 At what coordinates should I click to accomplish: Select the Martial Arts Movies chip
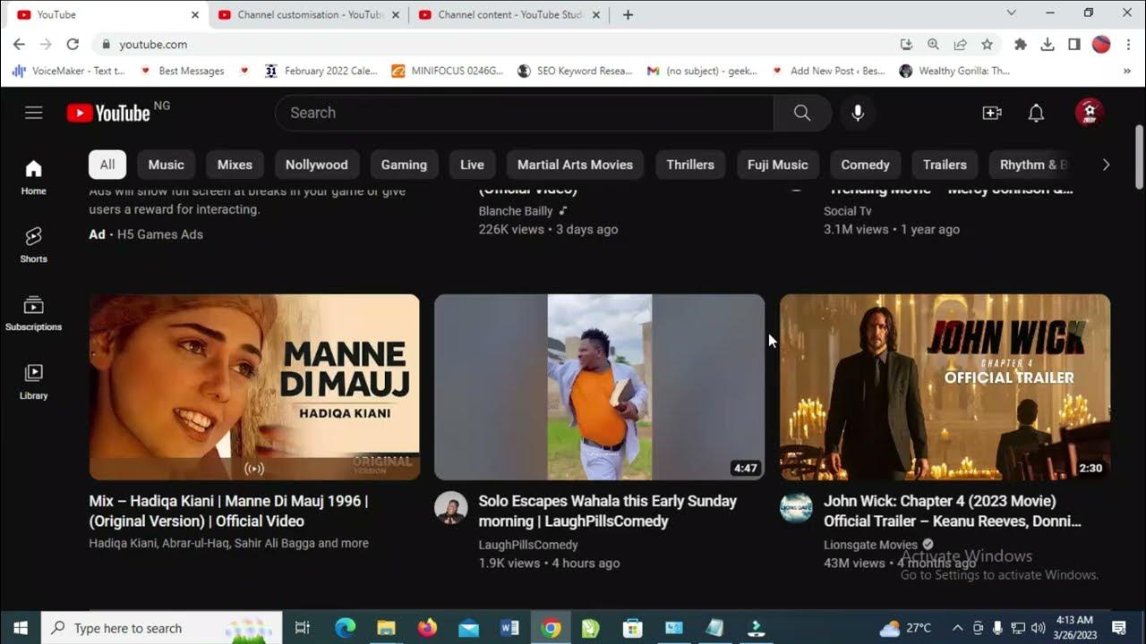(x=575, y=165)
